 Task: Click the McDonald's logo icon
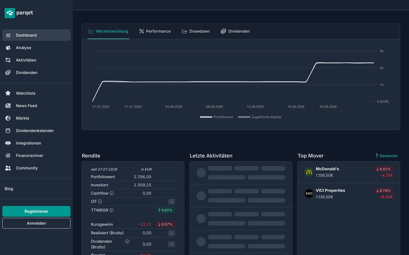(x=309, y=172)
